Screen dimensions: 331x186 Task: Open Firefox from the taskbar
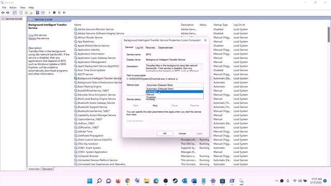tap(118, 181)
